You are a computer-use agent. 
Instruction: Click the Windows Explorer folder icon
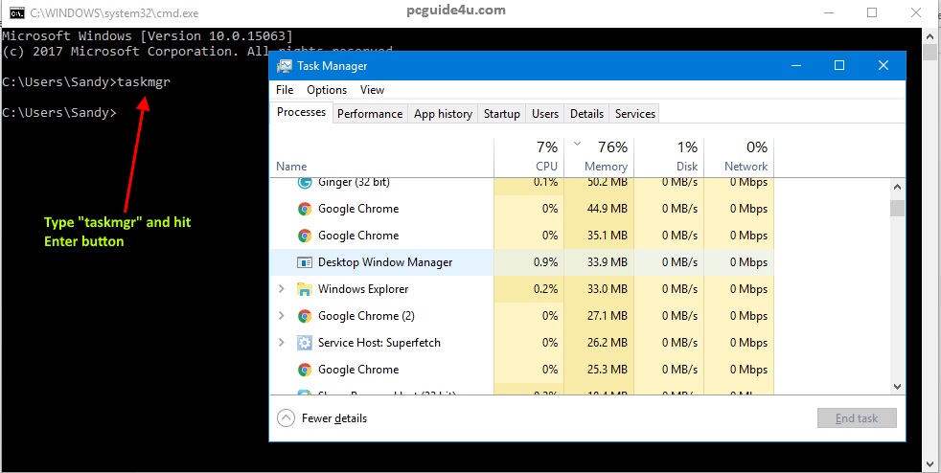click(305, 289)
